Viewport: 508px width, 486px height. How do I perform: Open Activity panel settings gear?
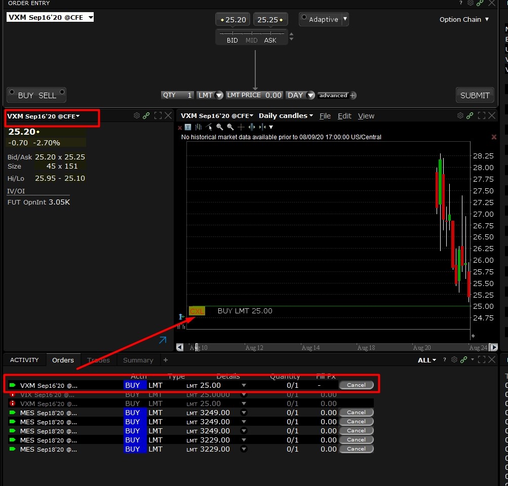click(454, 360)
